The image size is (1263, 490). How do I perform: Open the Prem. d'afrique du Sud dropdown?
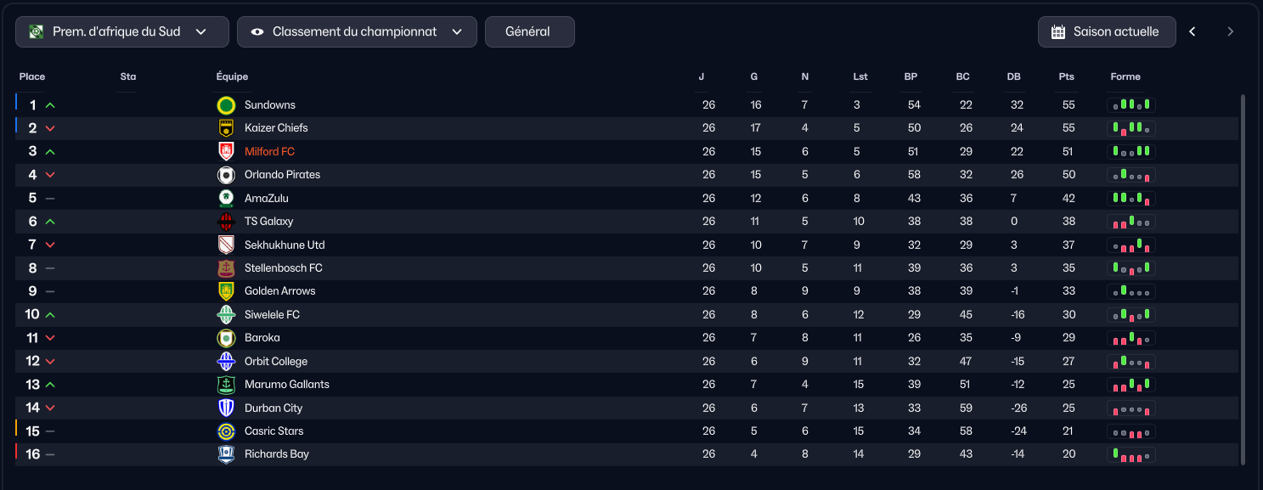[122, 31]
